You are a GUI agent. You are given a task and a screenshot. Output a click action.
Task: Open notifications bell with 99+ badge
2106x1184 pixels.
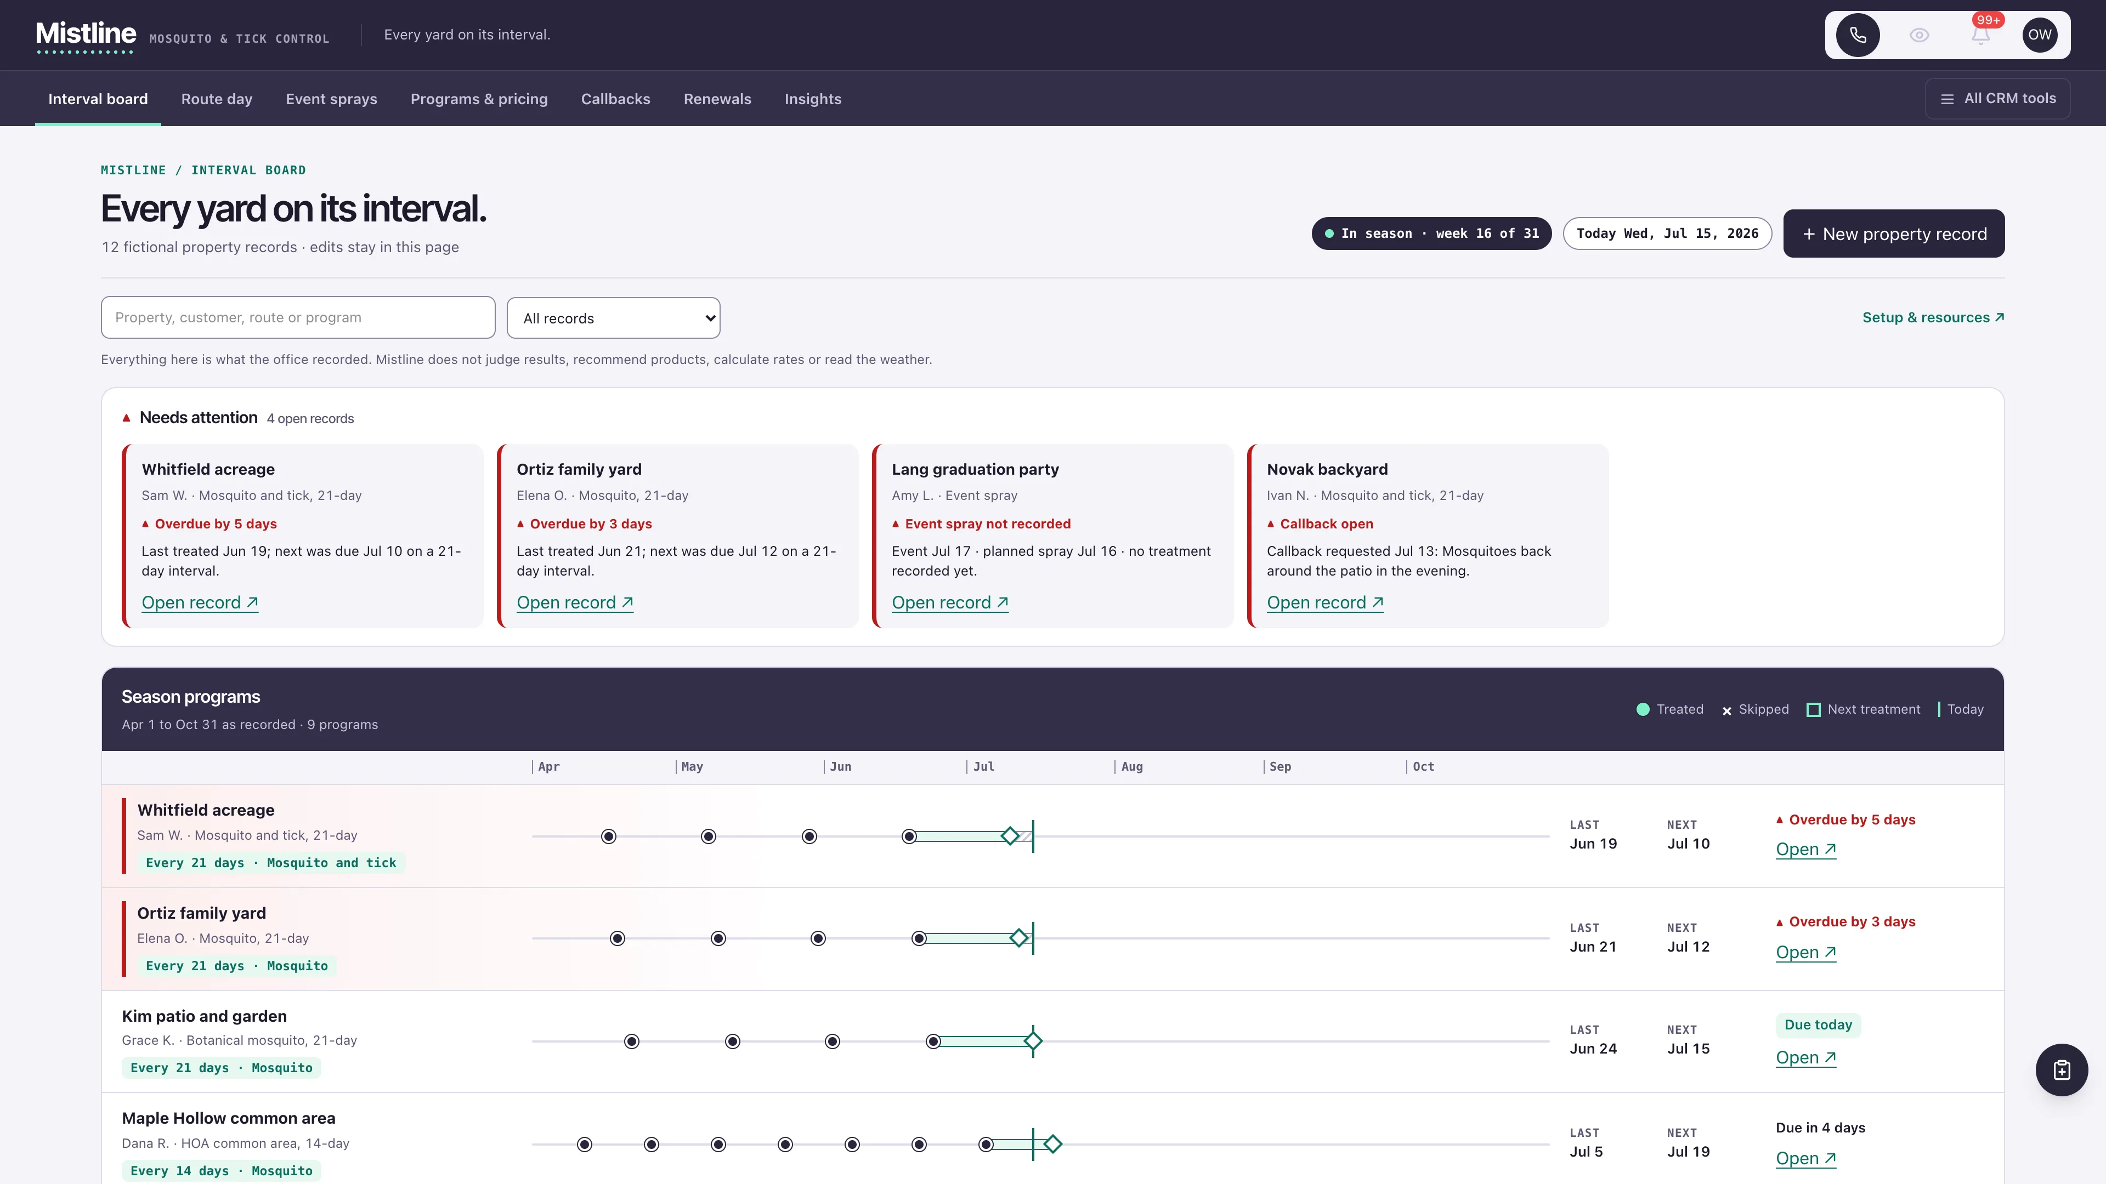1980,35
